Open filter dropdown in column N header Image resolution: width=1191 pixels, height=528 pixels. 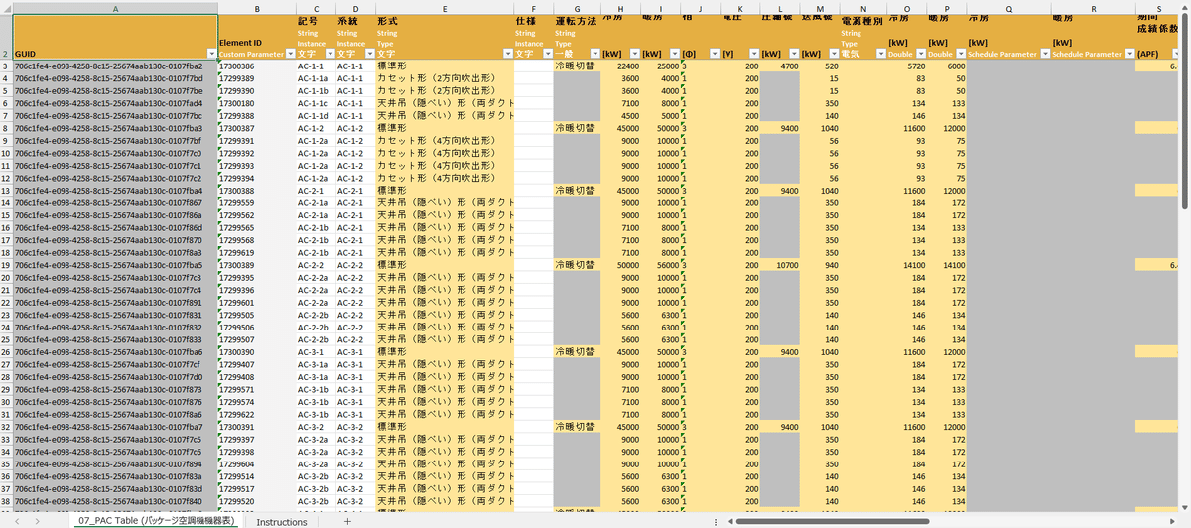click(x=880, y=54)
